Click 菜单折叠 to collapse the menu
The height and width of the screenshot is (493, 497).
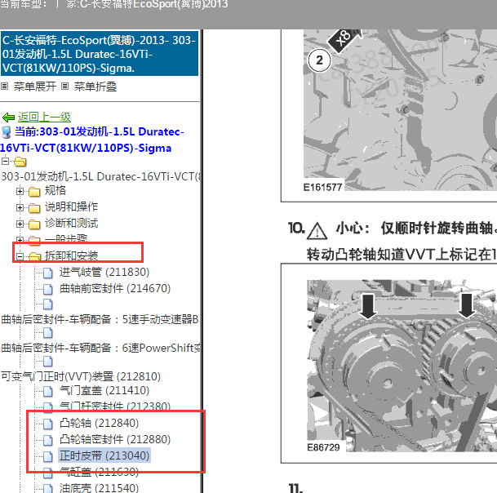(95, 87)
